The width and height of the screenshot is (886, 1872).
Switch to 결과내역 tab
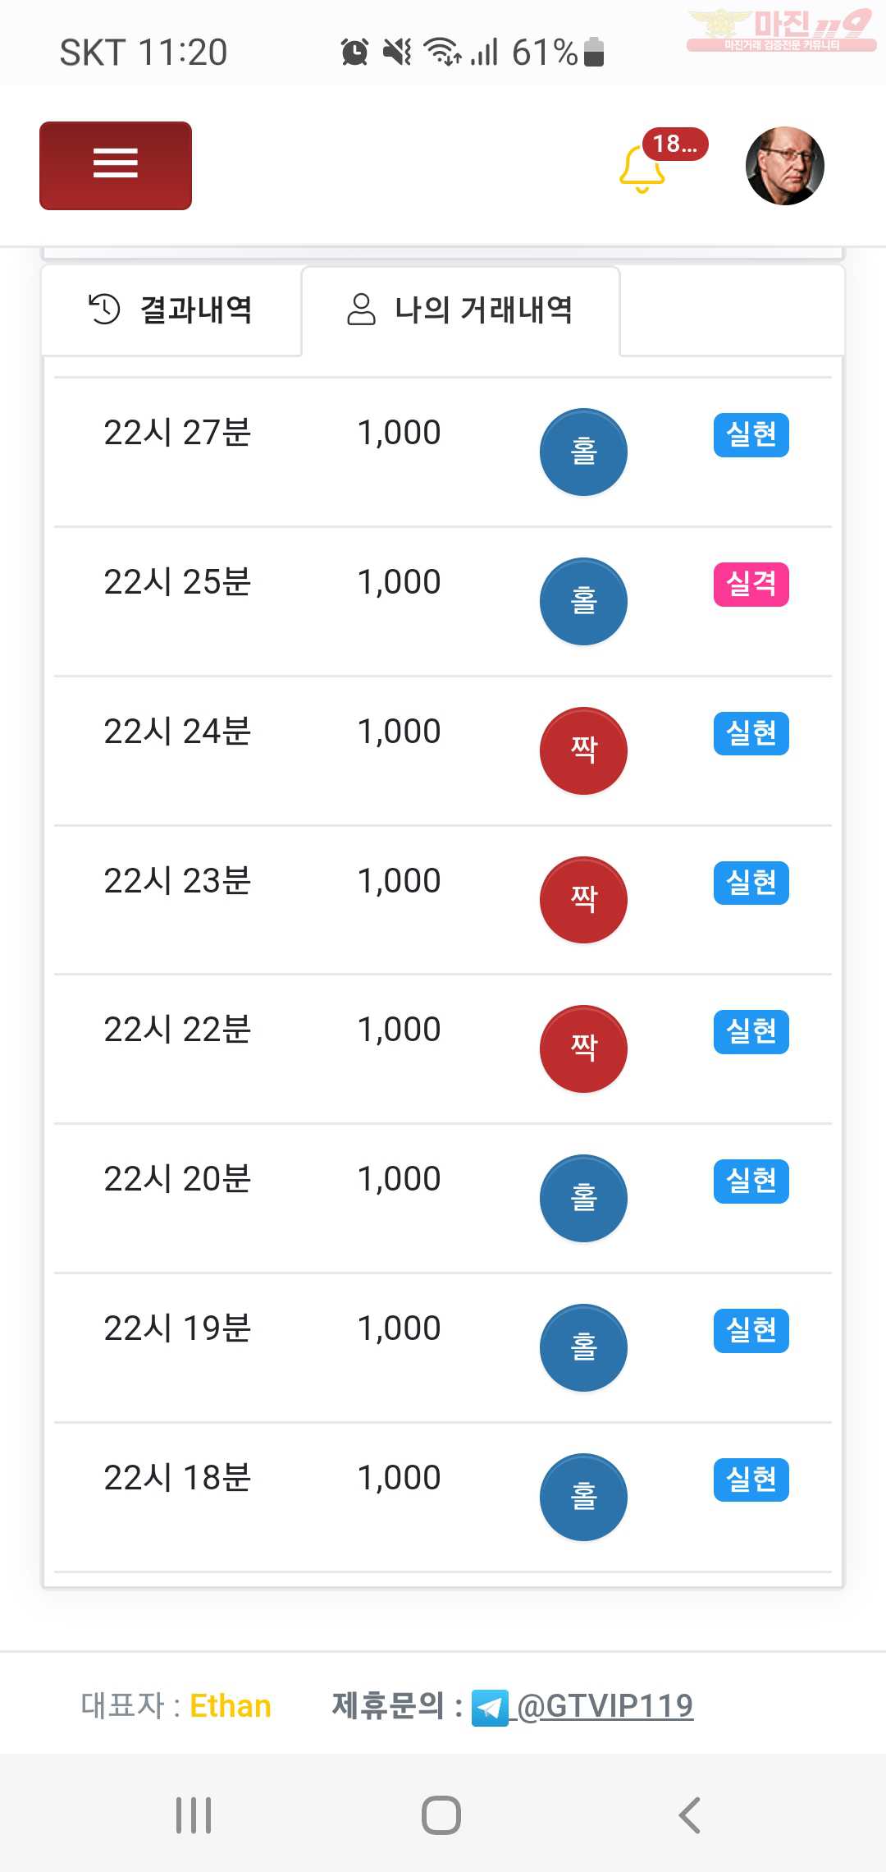click(x=171, y=310)
